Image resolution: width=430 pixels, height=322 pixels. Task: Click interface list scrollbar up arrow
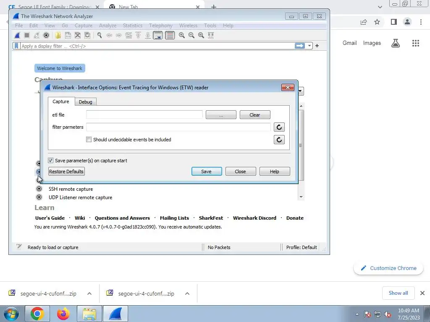pos(301,106)
